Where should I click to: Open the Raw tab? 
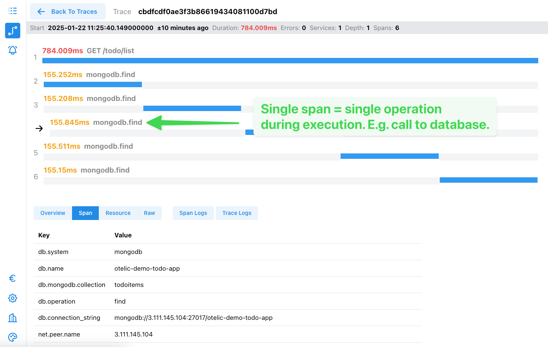click(149, 213)
